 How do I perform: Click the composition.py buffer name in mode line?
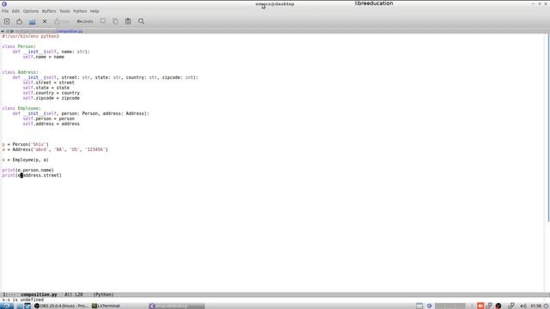coord(39,294)
